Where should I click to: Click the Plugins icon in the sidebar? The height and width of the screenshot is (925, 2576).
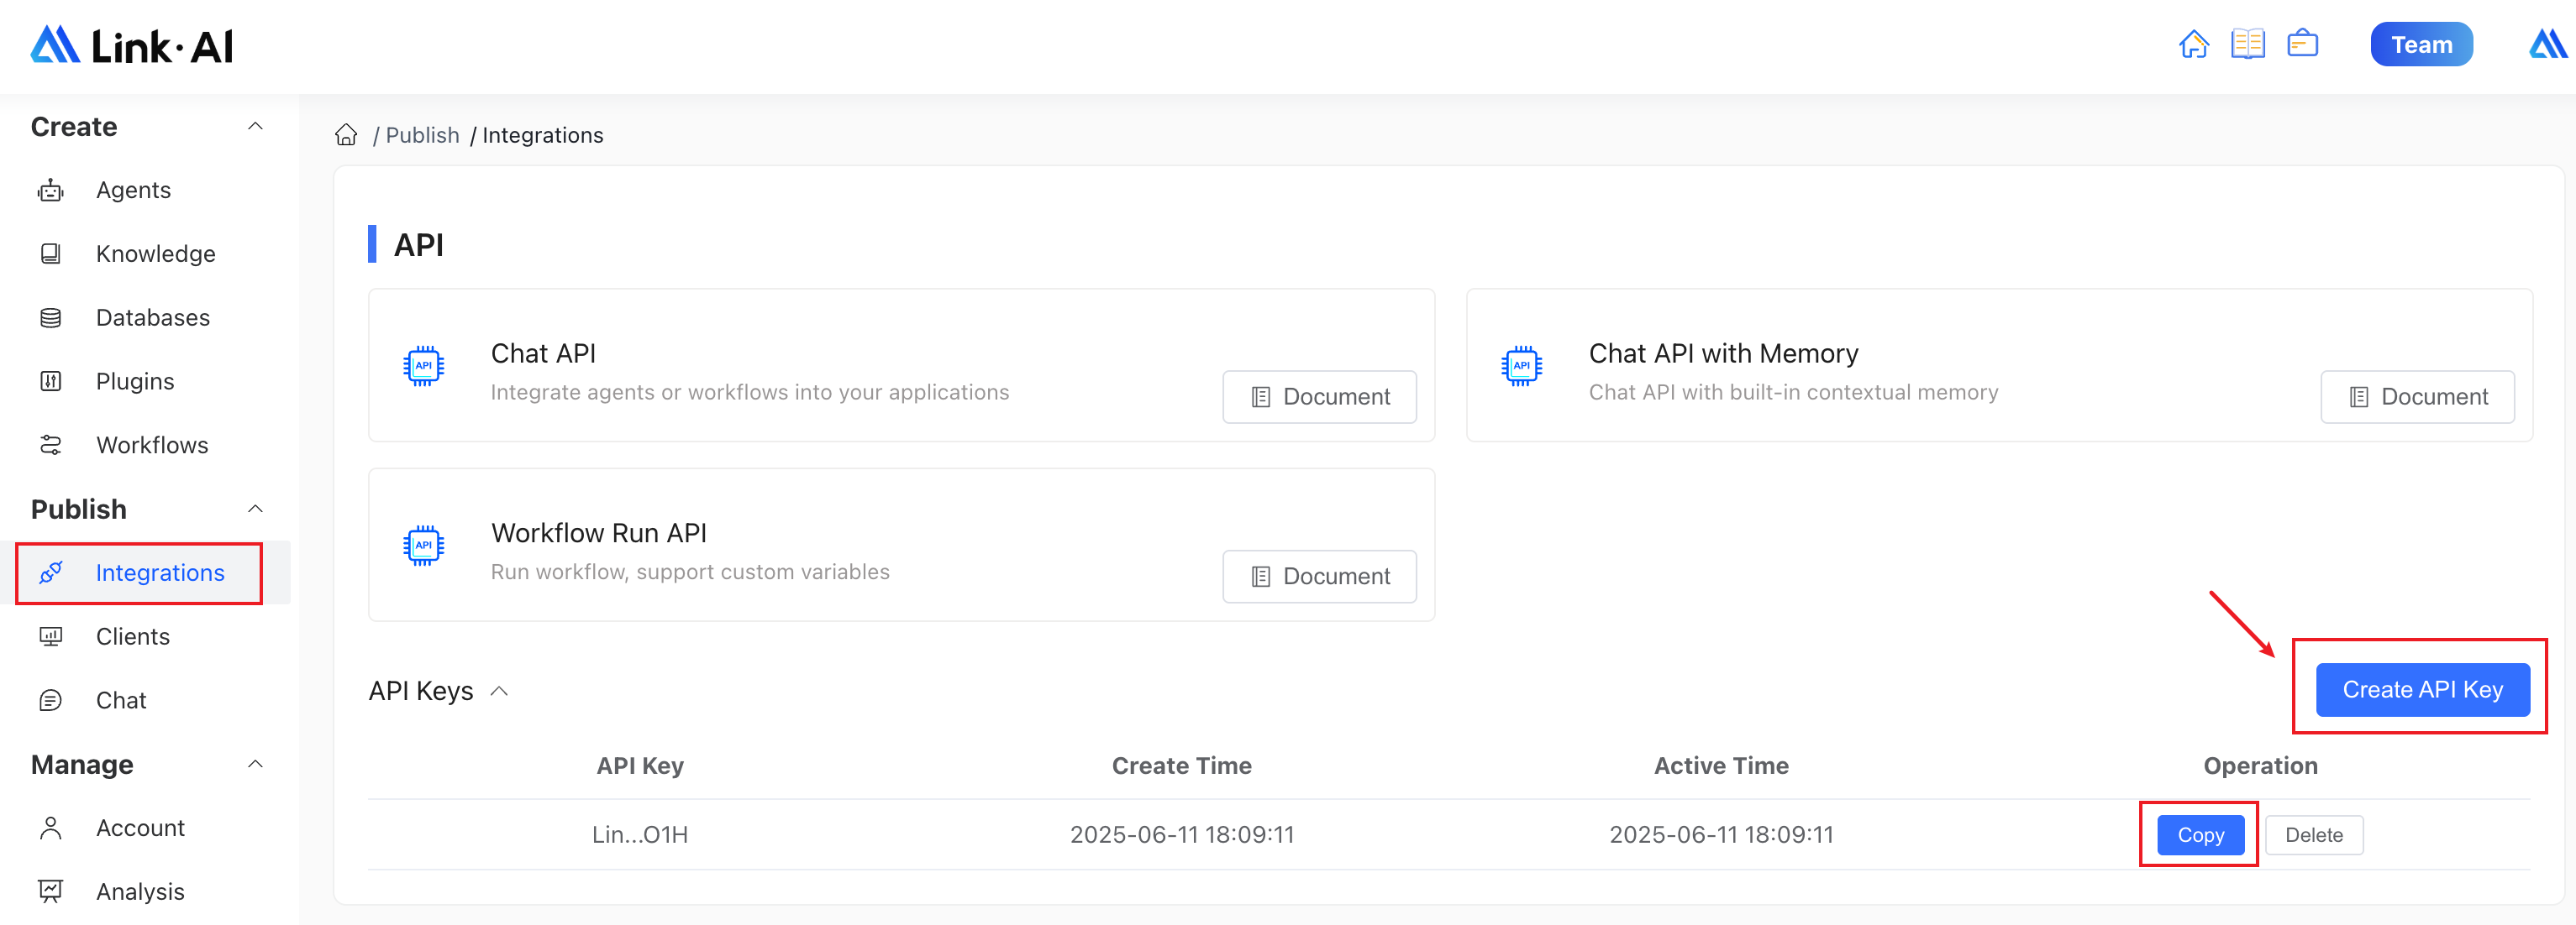[51, 382]
